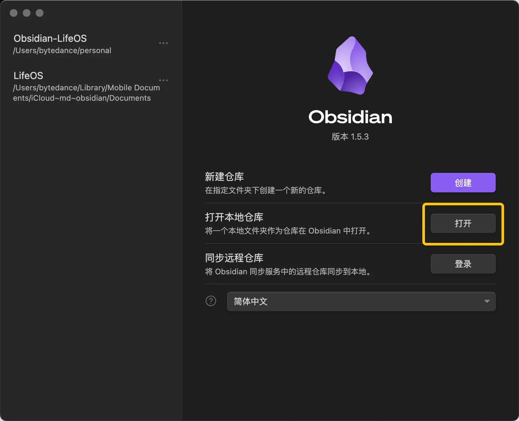Open the 简体中文 language dropdown

pyautogui.click(x=361, y=302)
